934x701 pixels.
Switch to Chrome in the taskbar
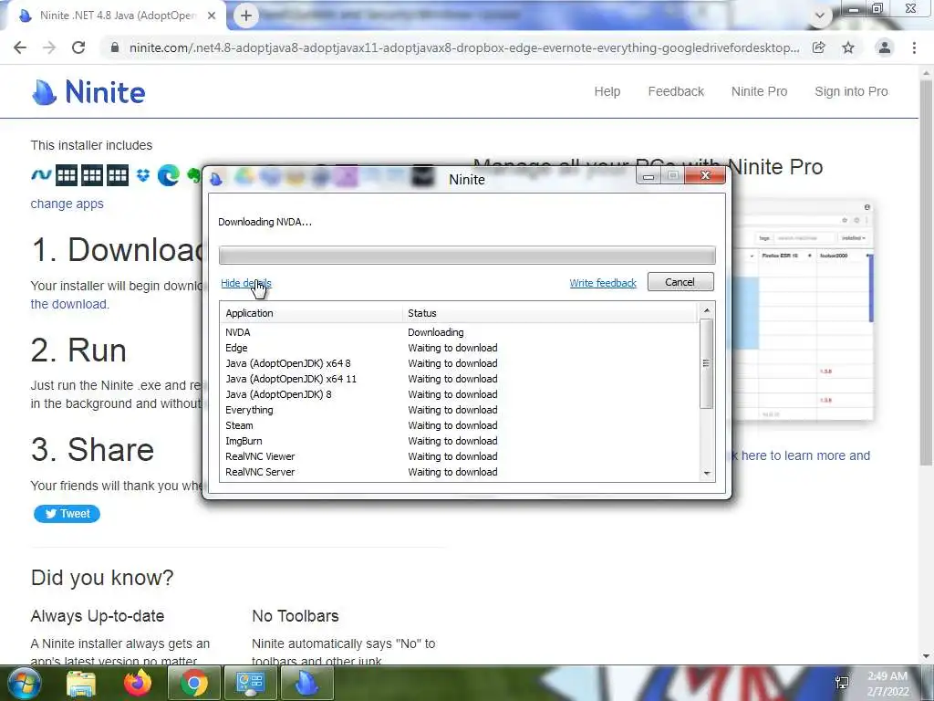194,683
